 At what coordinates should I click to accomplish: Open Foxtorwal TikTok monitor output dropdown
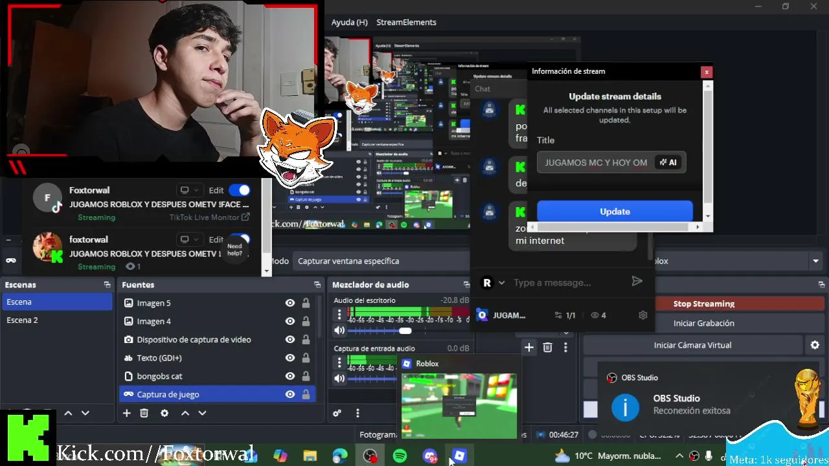[189, 190]
